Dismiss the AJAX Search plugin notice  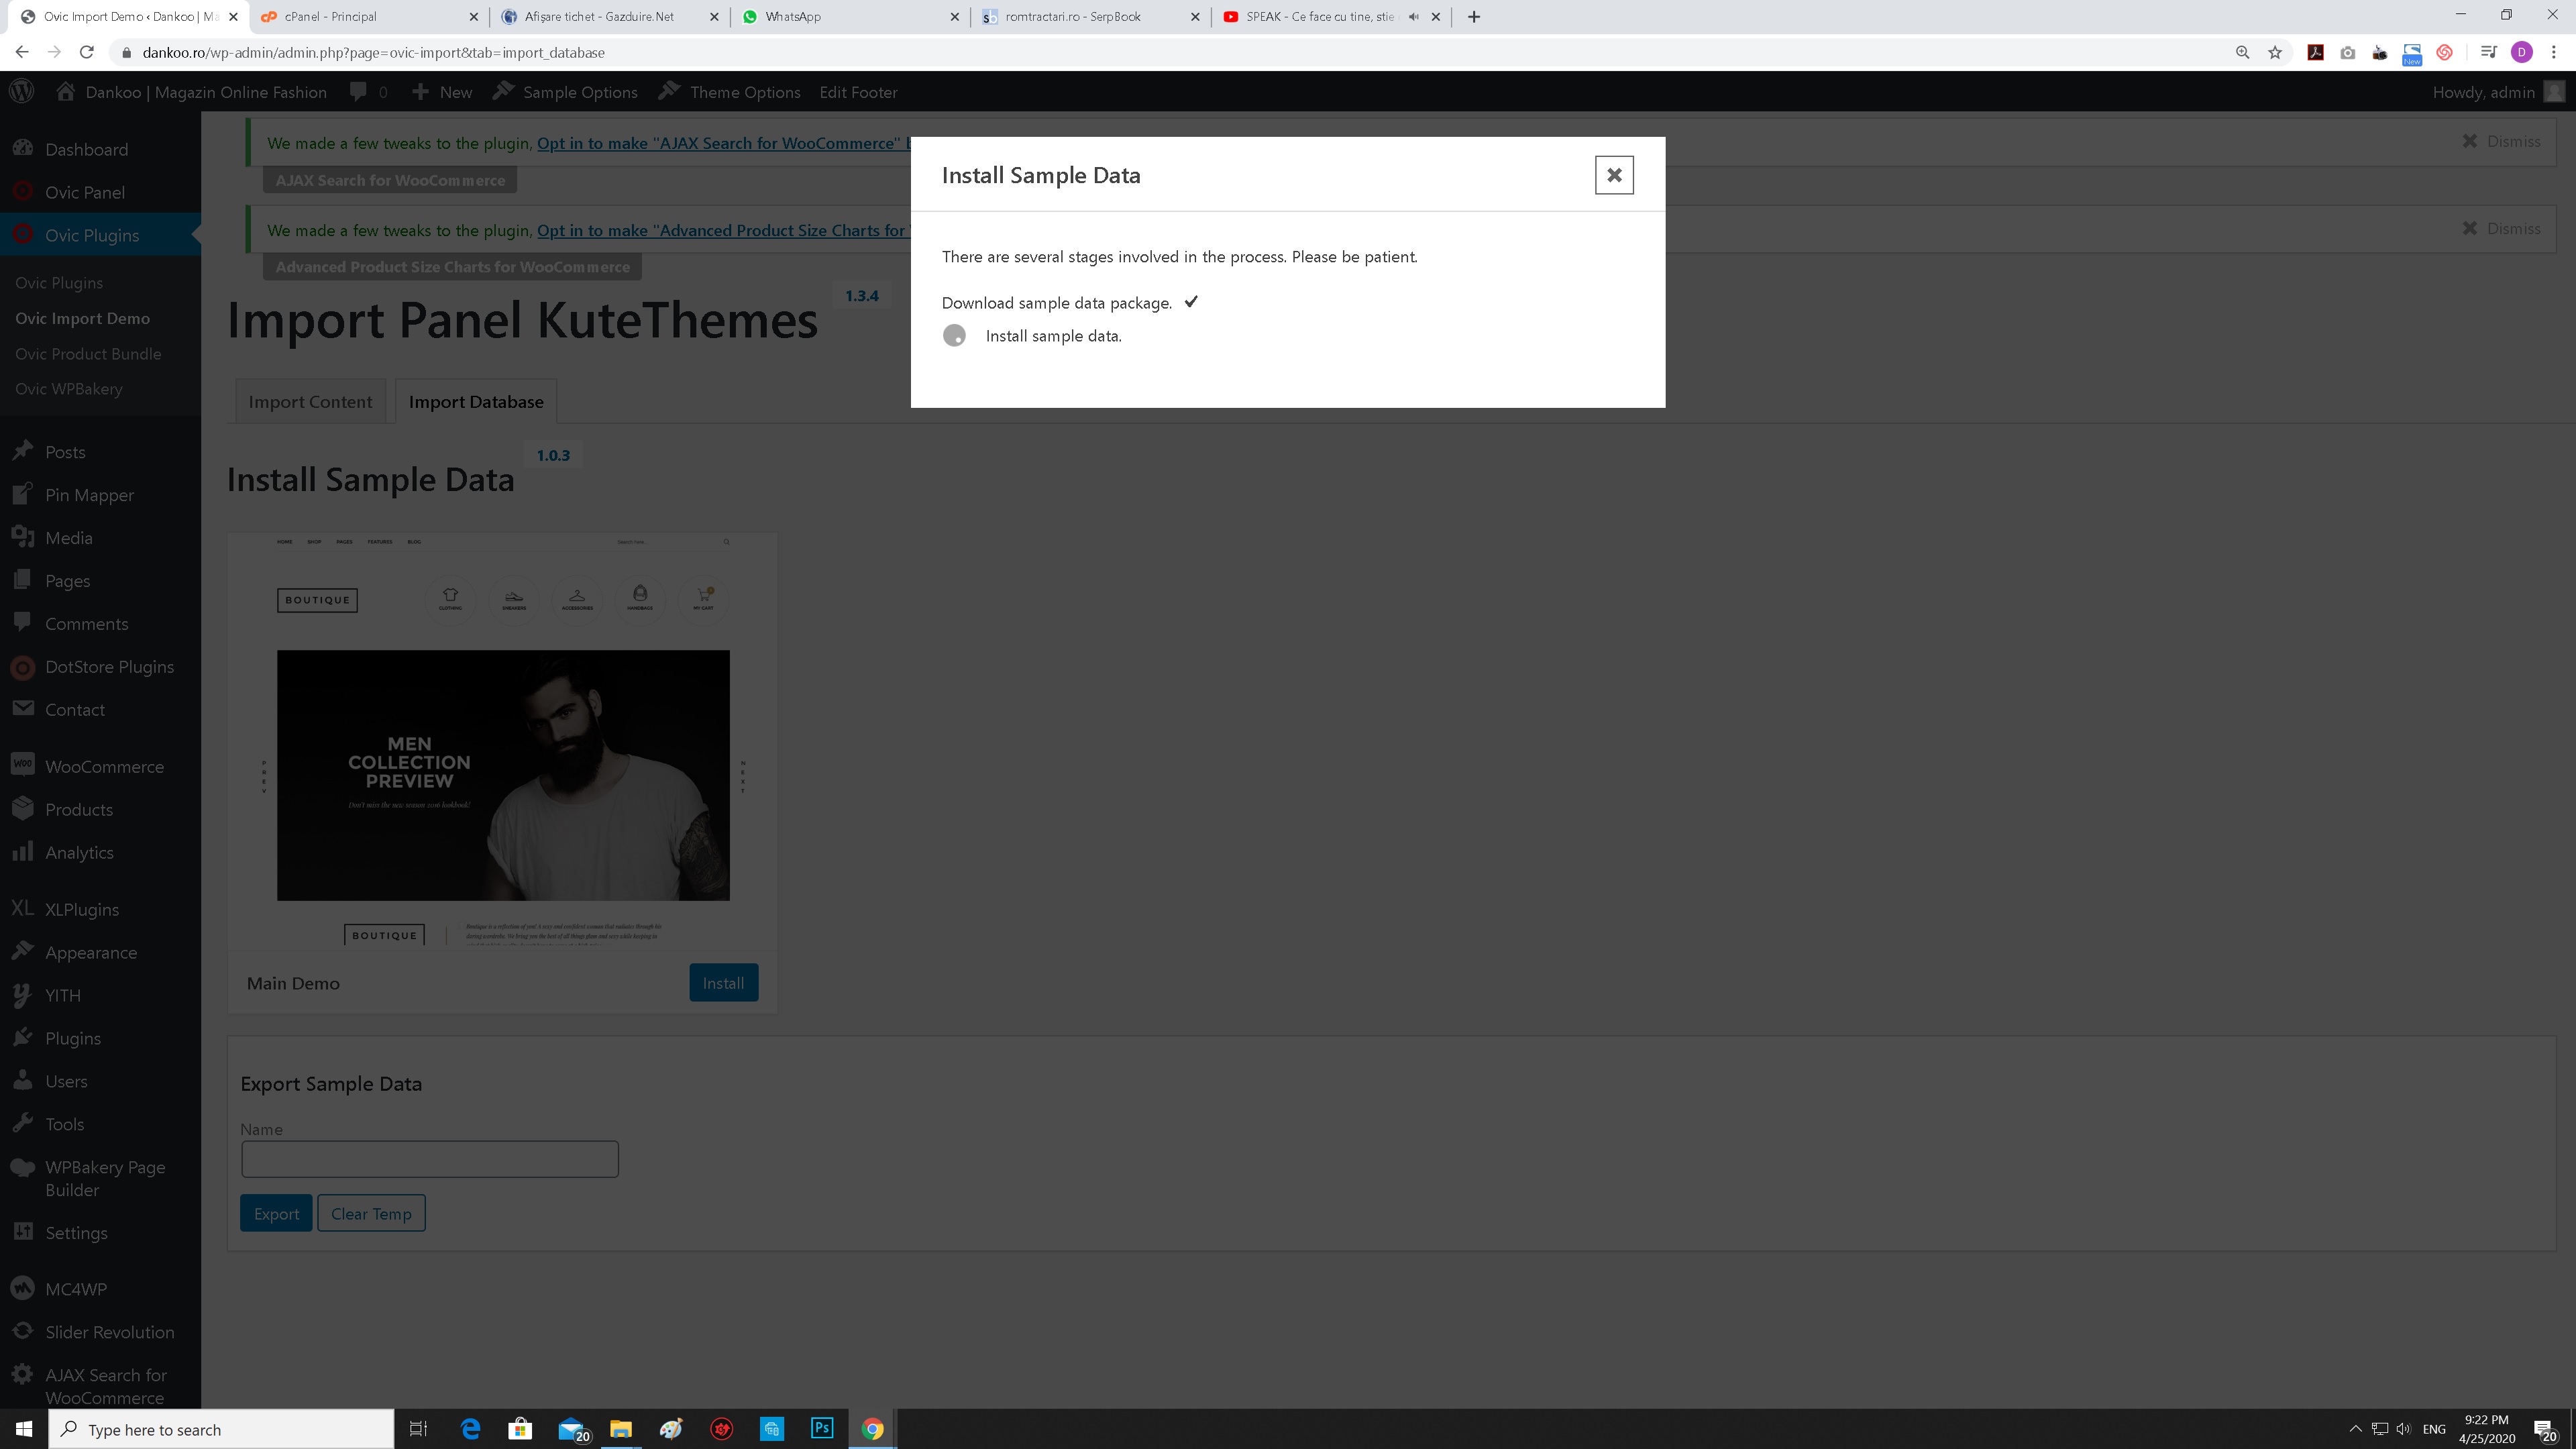tap(2500, 142)
